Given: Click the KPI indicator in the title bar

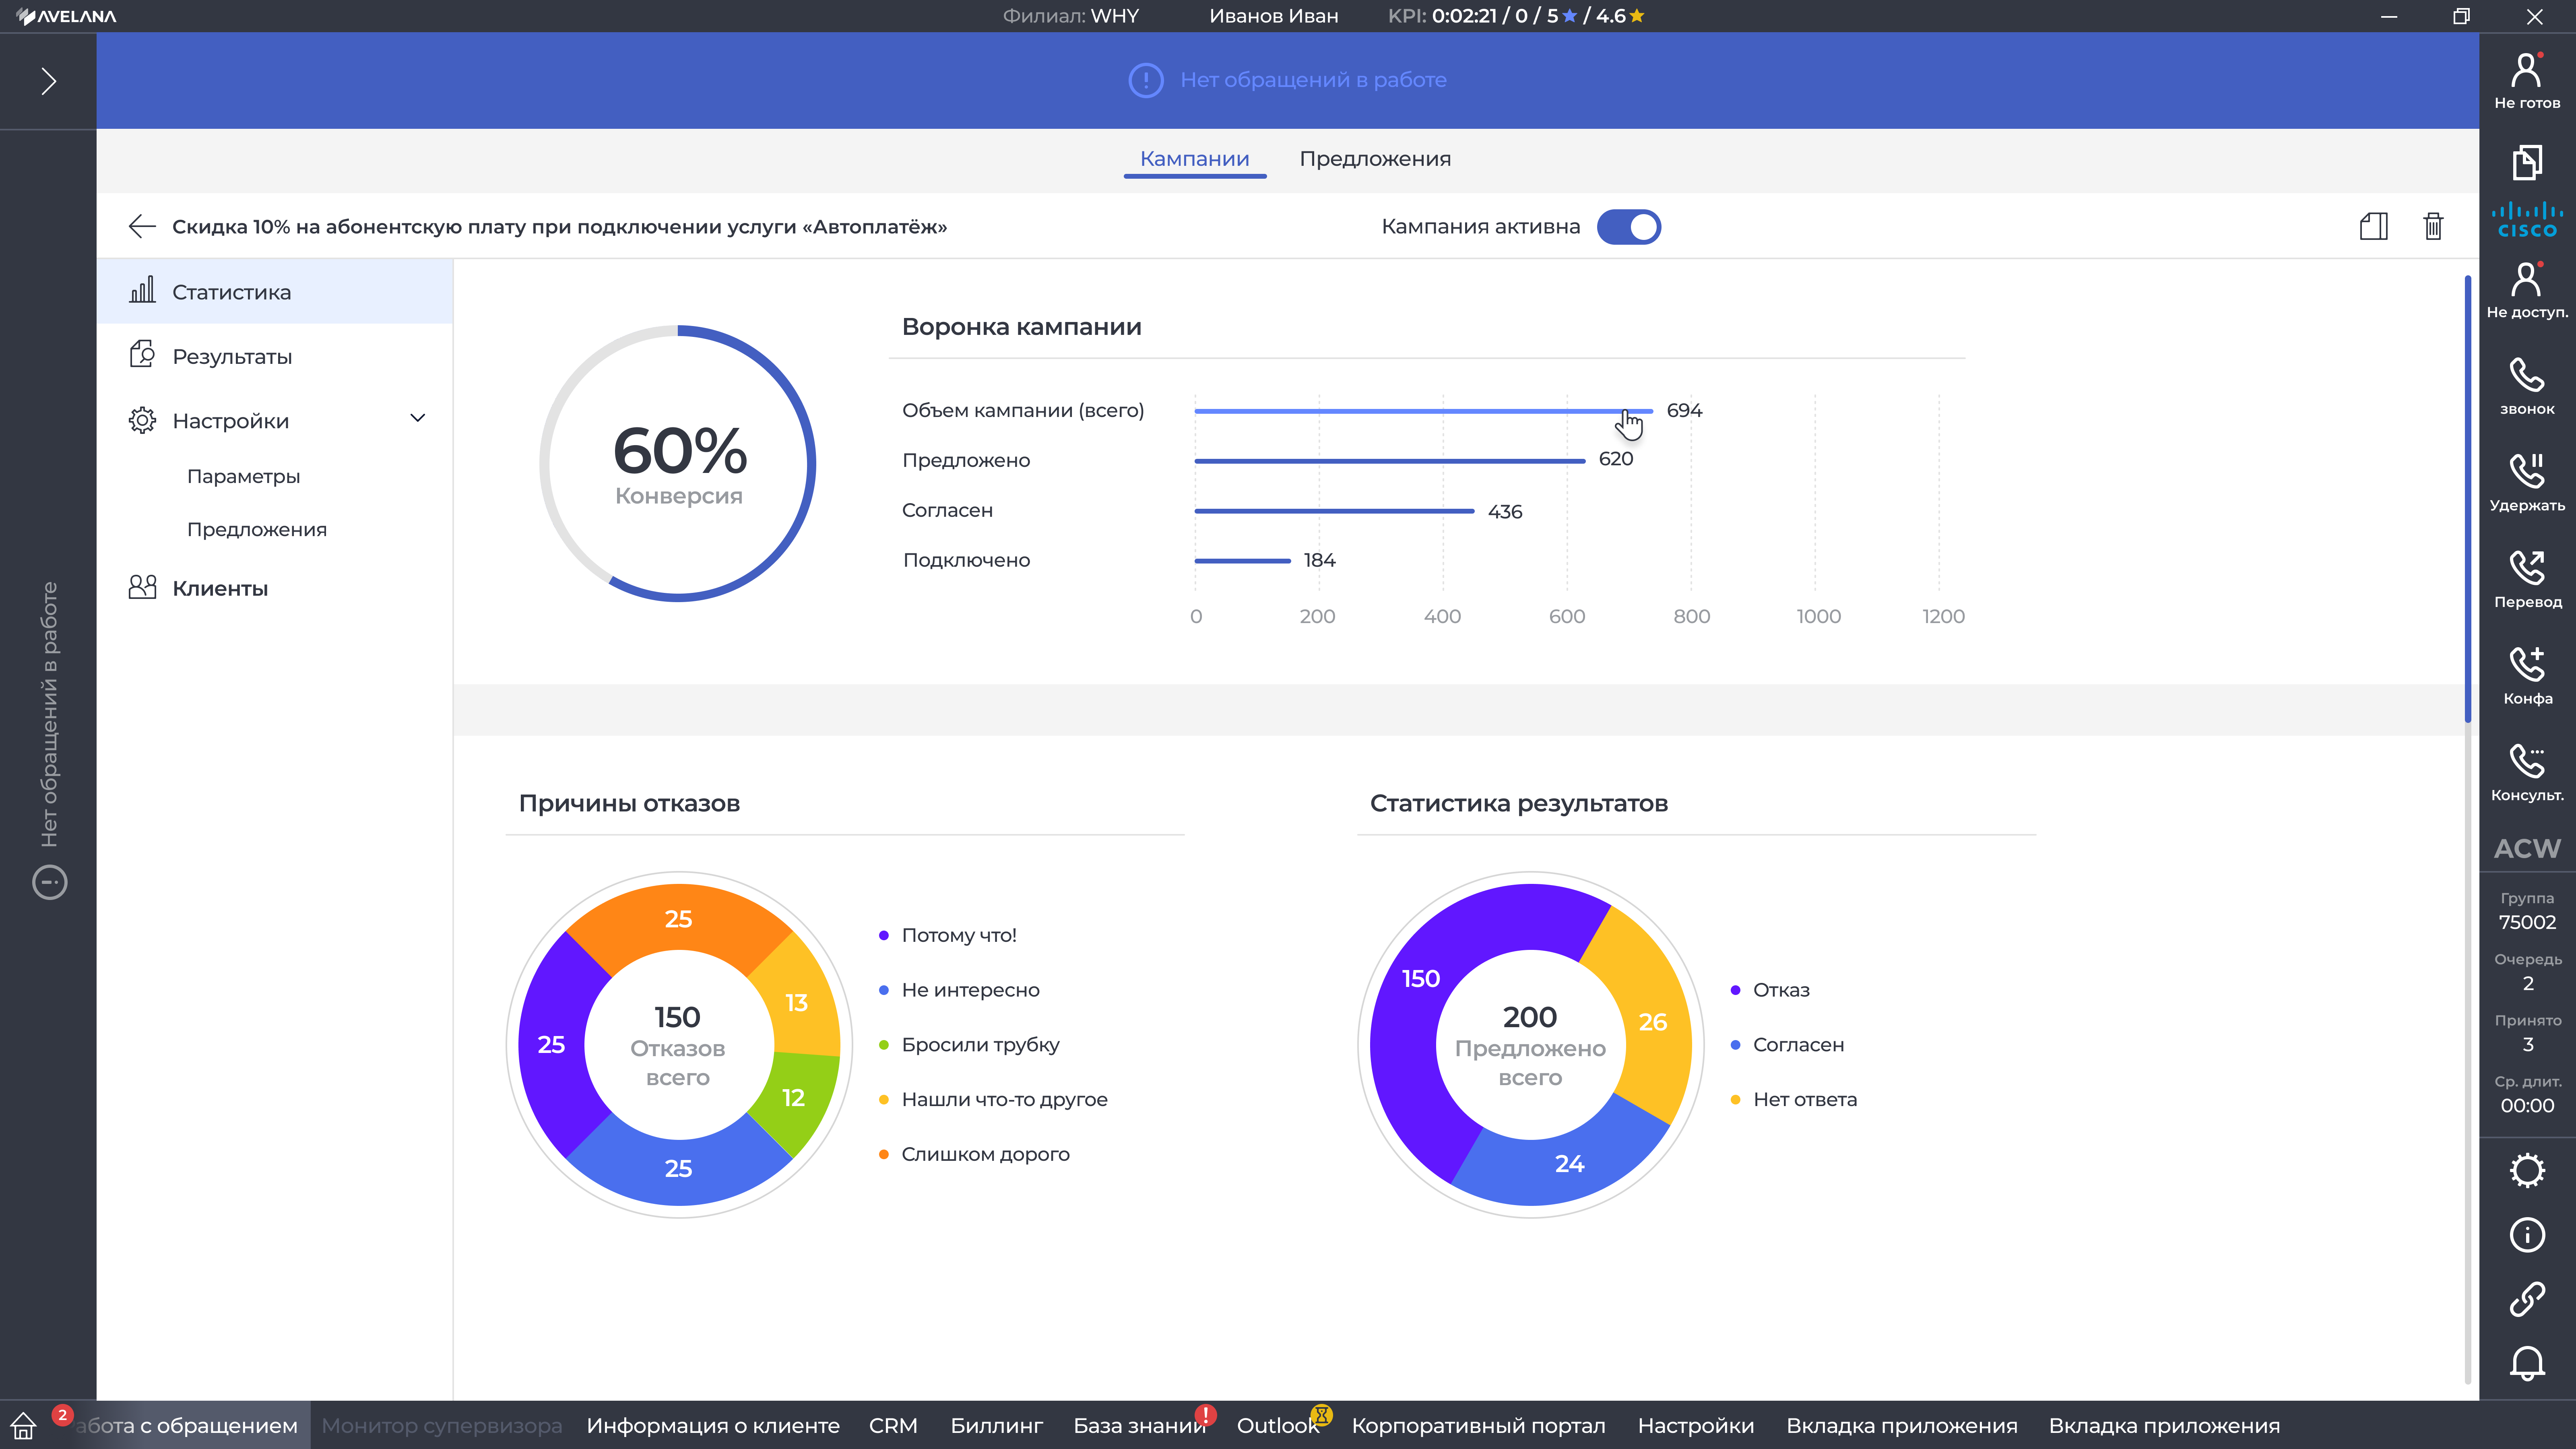Looking at the screenshot, I should click(x=1516, y=16).
